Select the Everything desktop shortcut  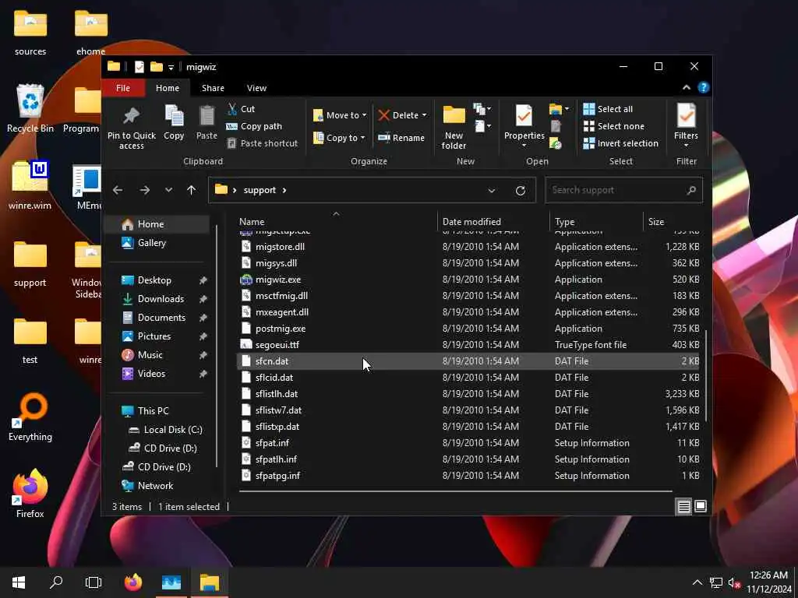coord(30,417)
